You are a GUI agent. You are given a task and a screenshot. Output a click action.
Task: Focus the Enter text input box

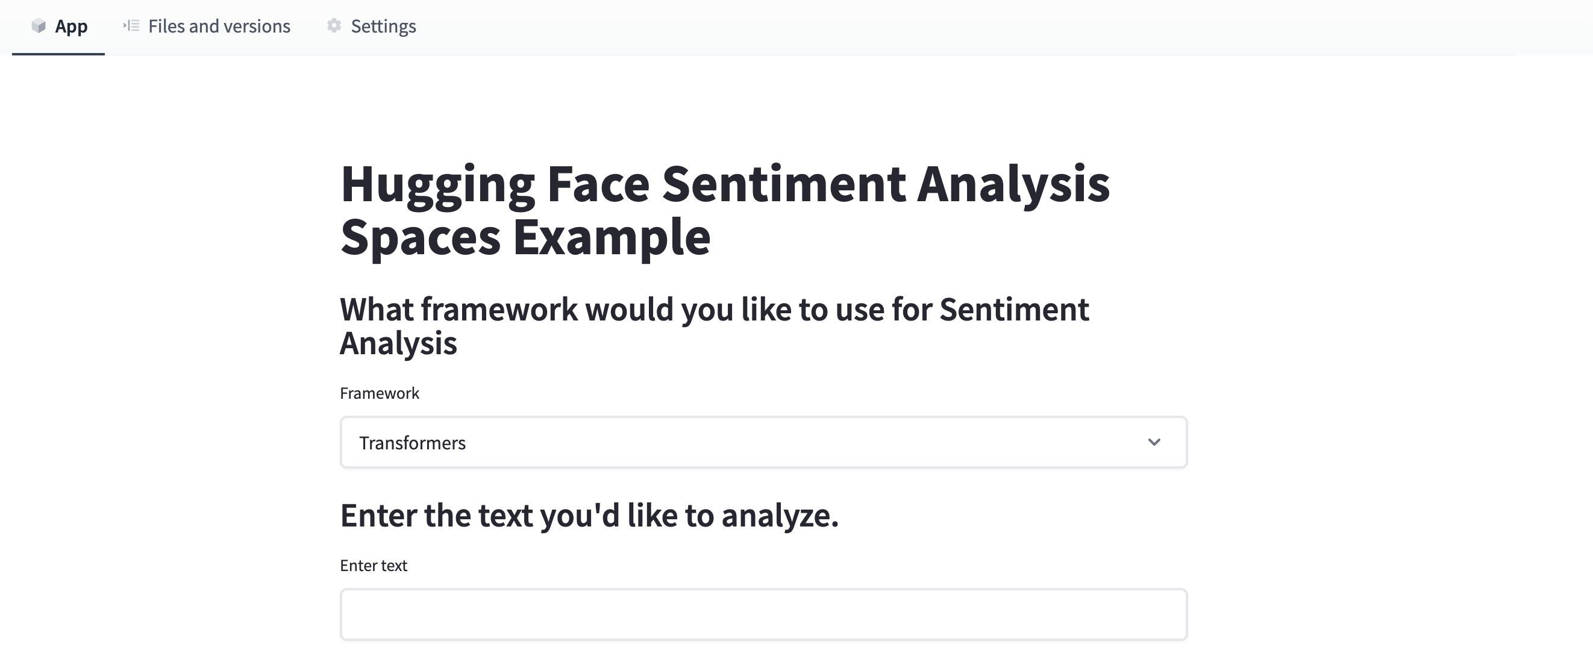pos(763,614)
